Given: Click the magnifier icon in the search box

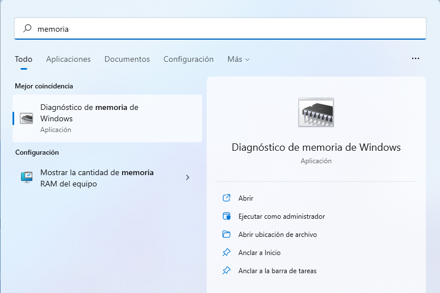Looking at the screenshot, I should coord(27,28).
